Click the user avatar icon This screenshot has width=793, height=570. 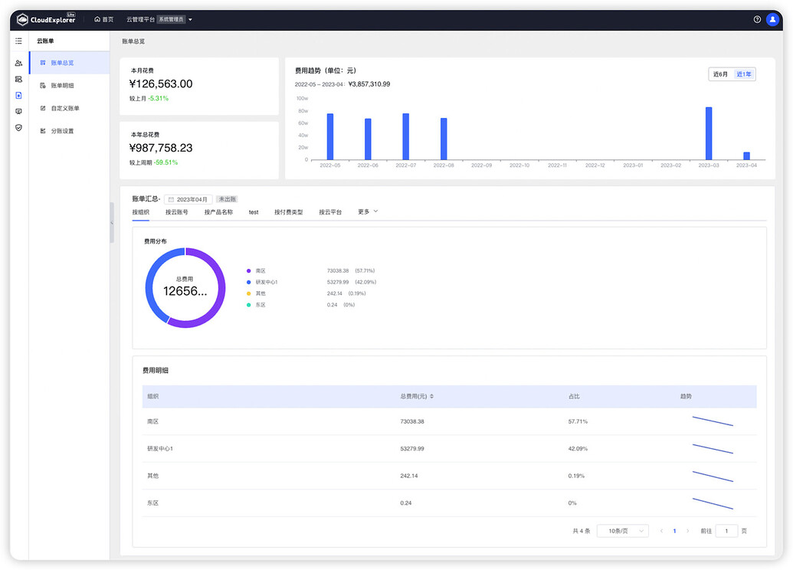click(772, 19)
